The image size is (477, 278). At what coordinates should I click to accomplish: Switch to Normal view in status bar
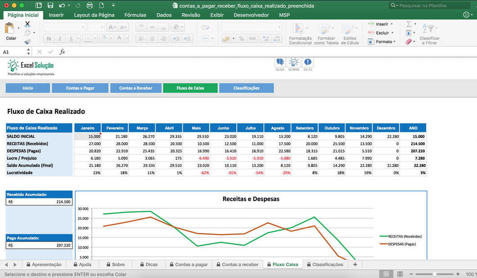387,274
